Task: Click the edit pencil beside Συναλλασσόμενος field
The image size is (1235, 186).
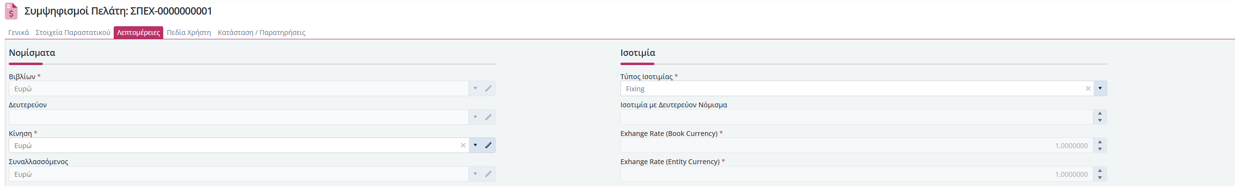Action: (x=488, y=174)
